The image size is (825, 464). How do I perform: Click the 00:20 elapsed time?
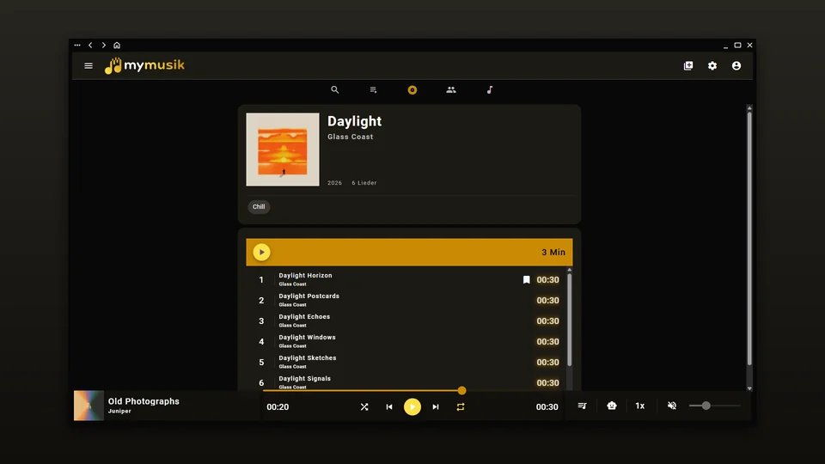(x=278, y=407)
